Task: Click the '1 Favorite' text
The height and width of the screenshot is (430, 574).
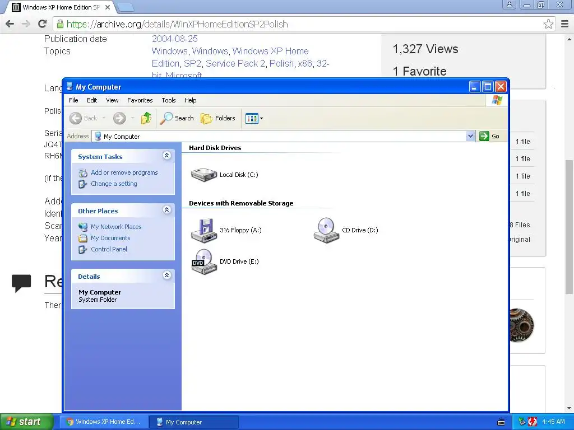Action: tap(419, 71)
